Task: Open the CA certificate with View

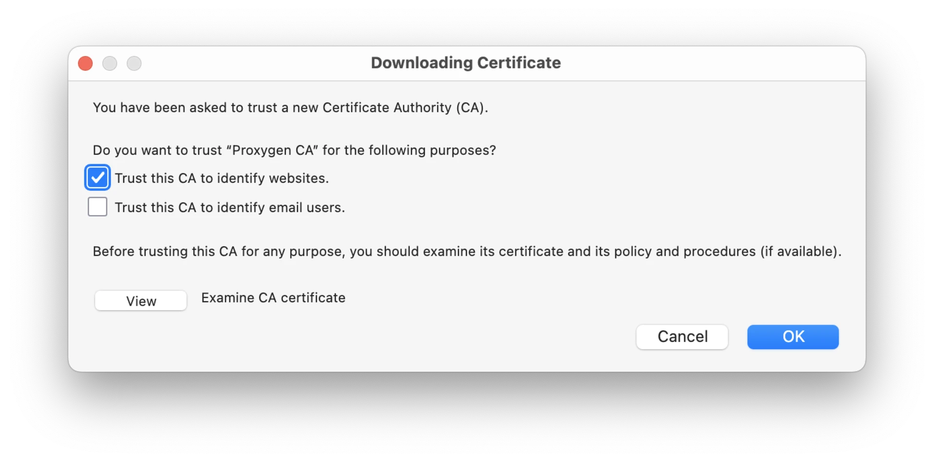Action: coord(141,301)
